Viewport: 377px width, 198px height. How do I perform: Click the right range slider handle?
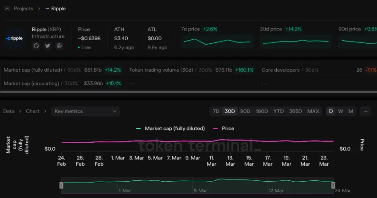333,185
